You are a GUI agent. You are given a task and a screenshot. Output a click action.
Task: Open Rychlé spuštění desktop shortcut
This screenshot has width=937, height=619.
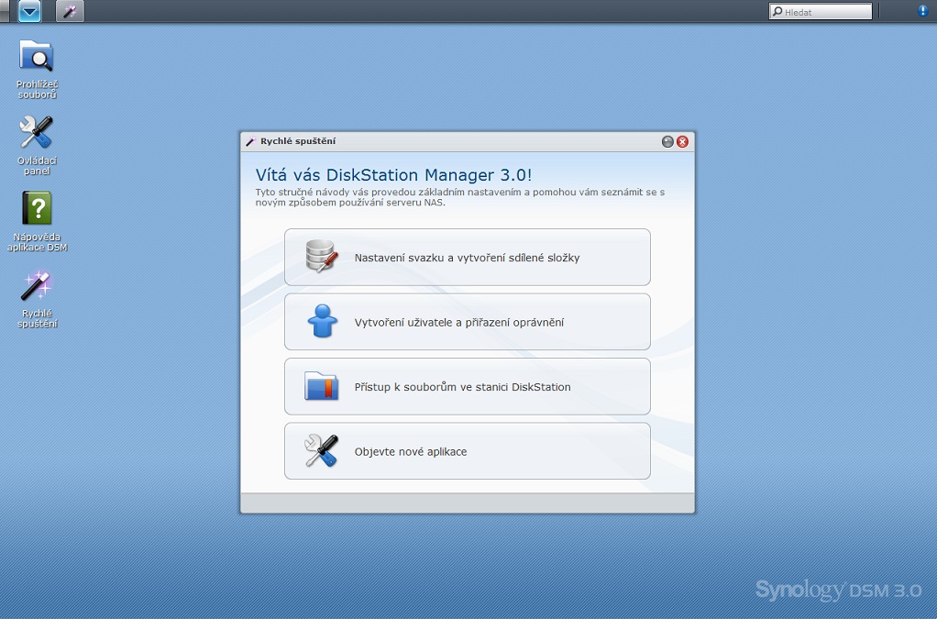[x=37, y=286]
